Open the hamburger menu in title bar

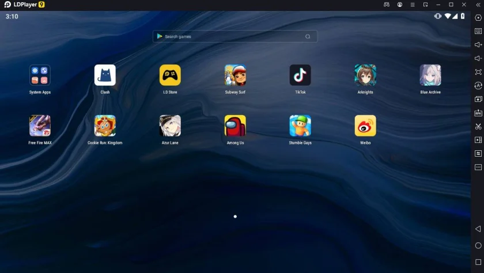point(413,5)
